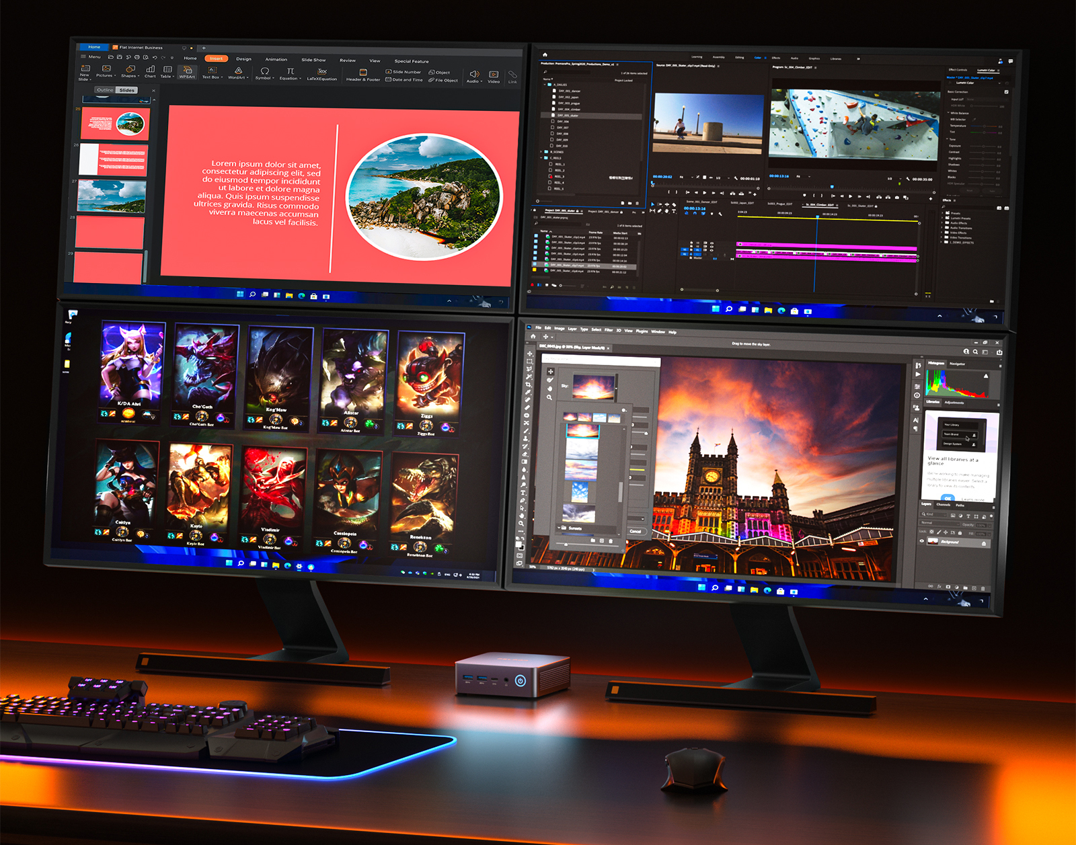Click the WPSArt icon in the ribbon
Viewport: 1076px width, 845px height.
coord(187,72)
